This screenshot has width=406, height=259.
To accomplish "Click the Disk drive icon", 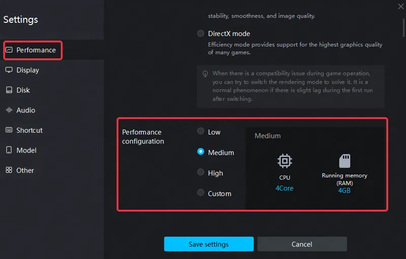I will point(9,90).
